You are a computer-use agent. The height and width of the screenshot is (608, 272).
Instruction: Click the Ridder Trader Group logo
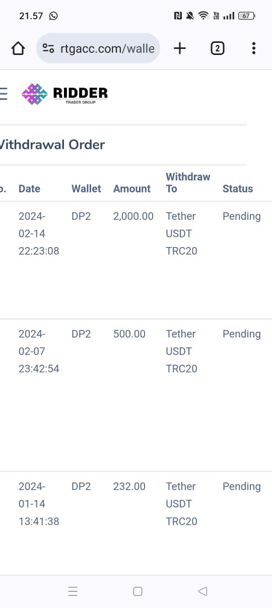click(65, 94)
